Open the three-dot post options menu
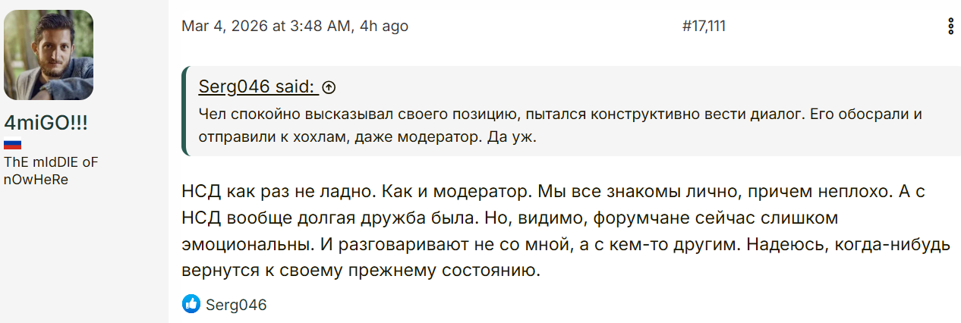This screenshot has width=961, height=323. coord(951,27)
